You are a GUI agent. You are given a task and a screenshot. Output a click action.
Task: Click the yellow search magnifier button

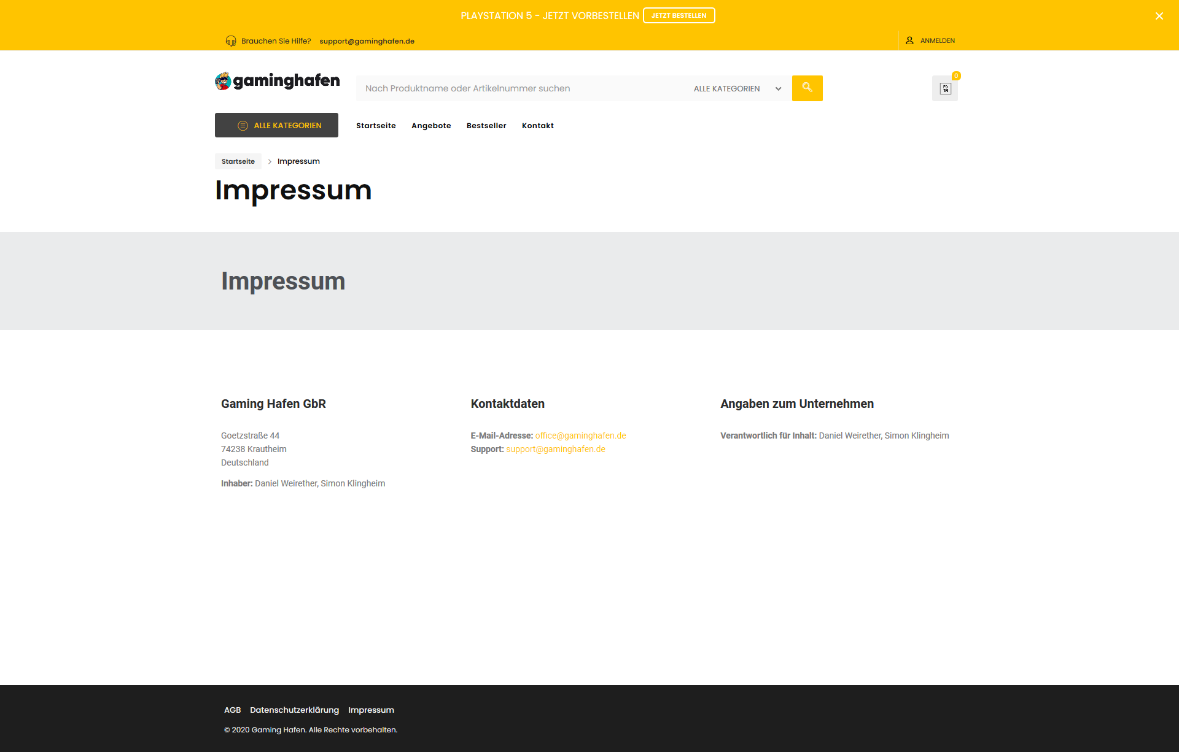[807, 88]
